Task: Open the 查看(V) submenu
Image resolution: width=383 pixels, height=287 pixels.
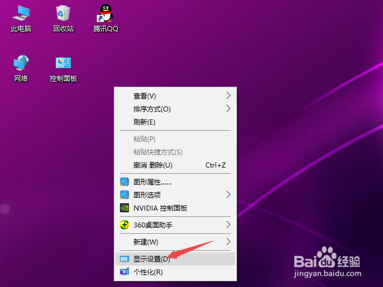Action: 175,96
